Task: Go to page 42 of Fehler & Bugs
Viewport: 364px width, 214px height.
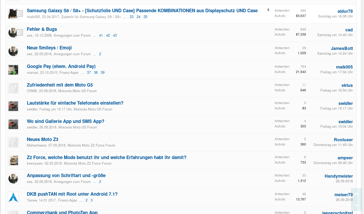Action: click(x=108, y=36)
